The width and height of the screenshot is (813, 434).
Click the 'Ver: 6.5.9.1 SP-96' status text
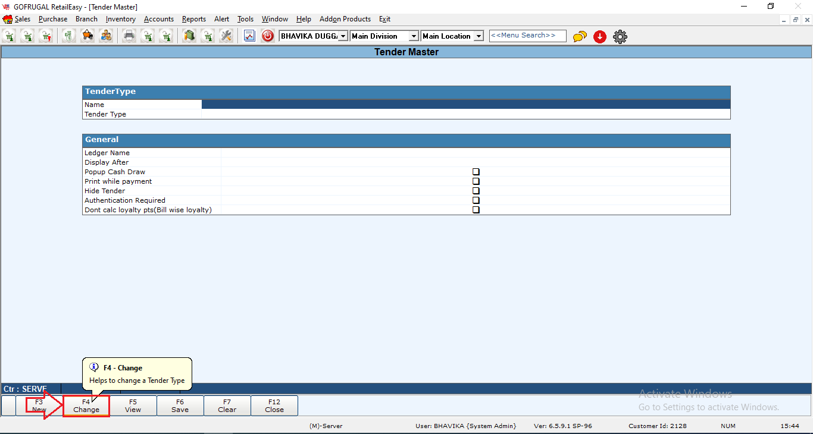coord(563,426)
